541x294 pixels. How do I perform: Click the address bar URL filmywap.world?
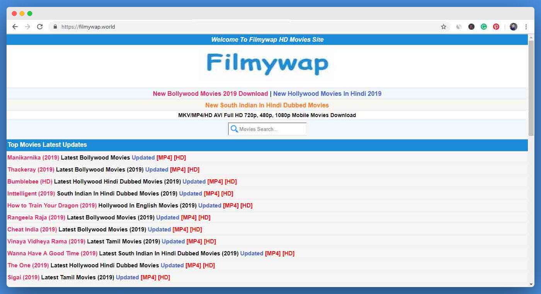point(88,27)
